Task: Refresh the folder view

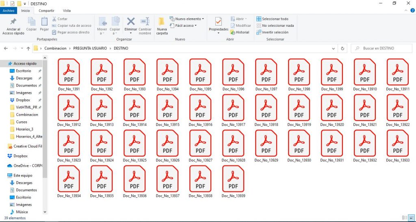Action: (342, 49)
